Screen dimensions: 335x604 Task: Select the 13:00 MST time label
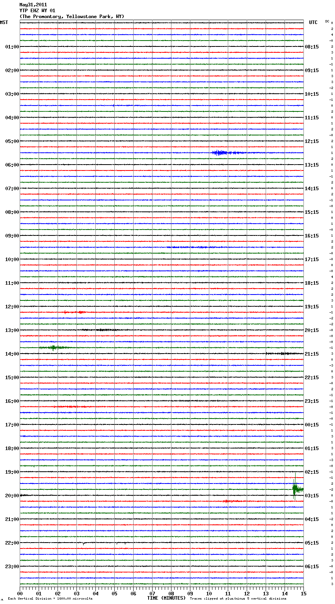[12, 330]
